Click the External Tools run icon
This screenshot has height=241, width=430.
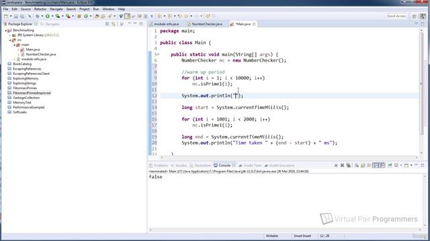click(68, 16)
